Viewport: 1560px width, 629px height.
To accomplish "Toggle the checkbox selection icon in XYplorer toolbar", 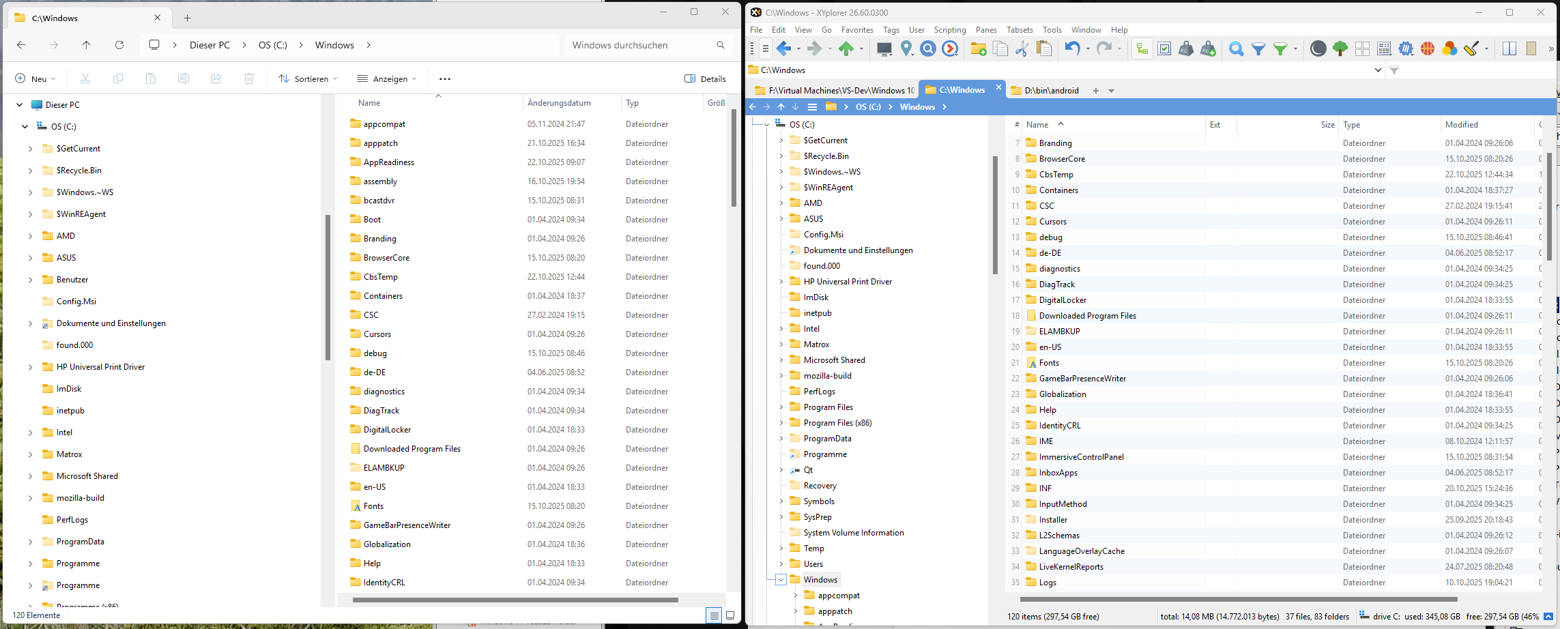I will click(x=1164, y=48).
